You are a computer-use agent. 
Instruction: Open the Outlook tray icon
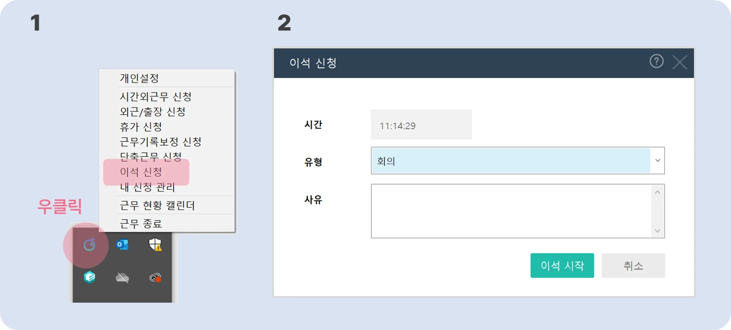(122, 245)
